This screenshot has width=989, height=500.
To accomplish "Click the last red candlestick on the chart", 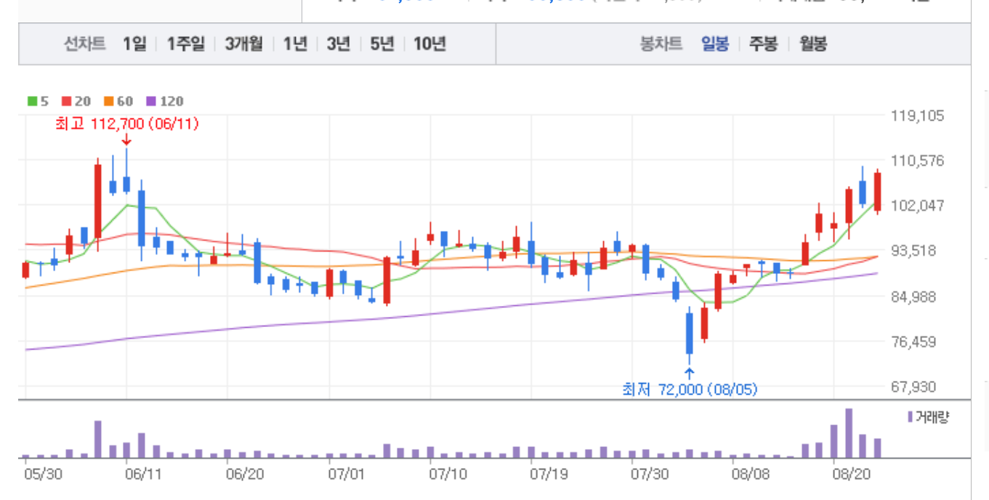I will pyautogui.click(x=877, y=192).
